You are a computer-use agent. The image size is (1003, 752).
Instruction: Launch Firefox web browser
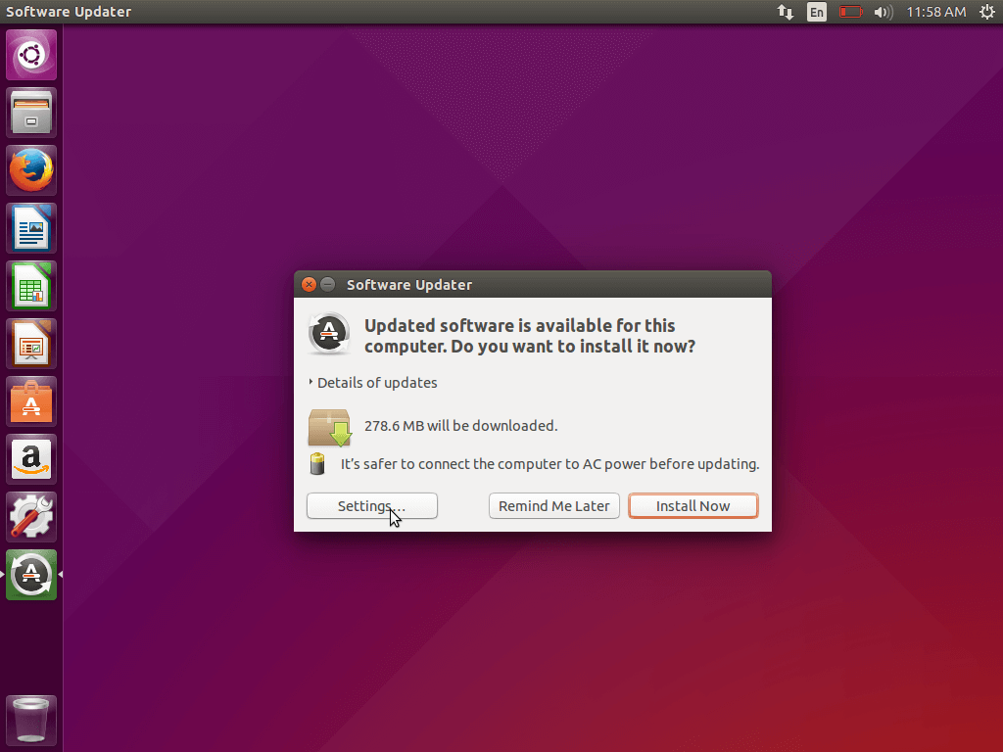click(x=31, y=170)
